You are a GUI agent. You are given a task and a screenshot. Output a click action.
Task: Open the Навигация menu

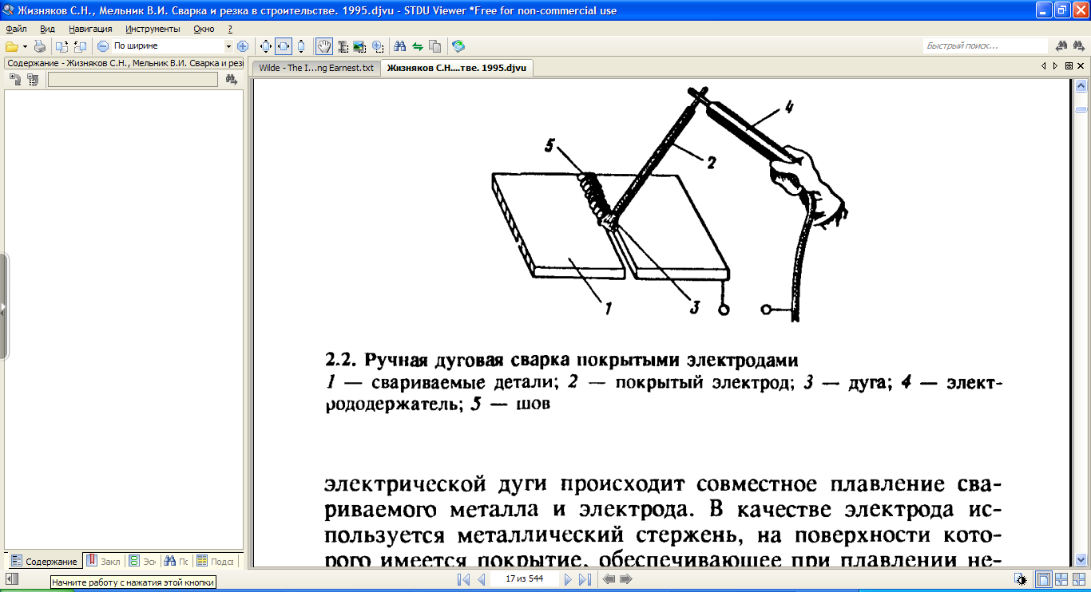tap(90, 29)
